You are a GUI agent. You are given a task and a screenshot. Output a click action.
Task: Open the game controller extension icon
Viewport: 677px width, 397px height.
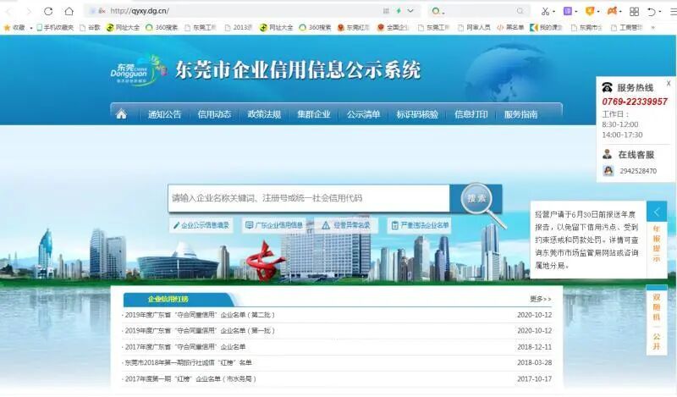tap(612, 11)
